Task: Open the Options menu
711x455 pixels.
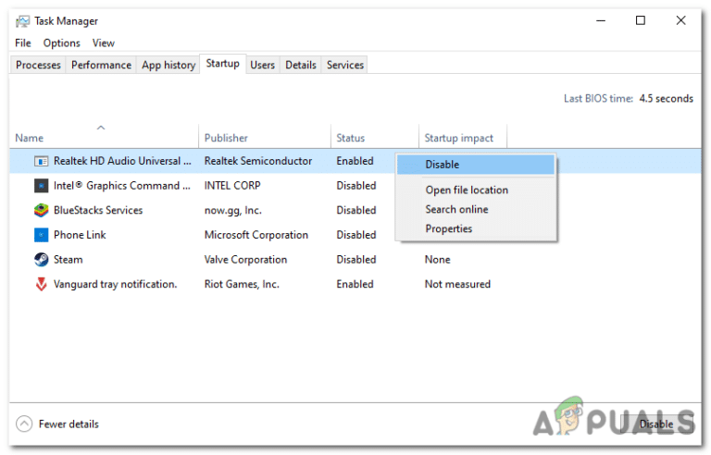Action: [62, 43]
